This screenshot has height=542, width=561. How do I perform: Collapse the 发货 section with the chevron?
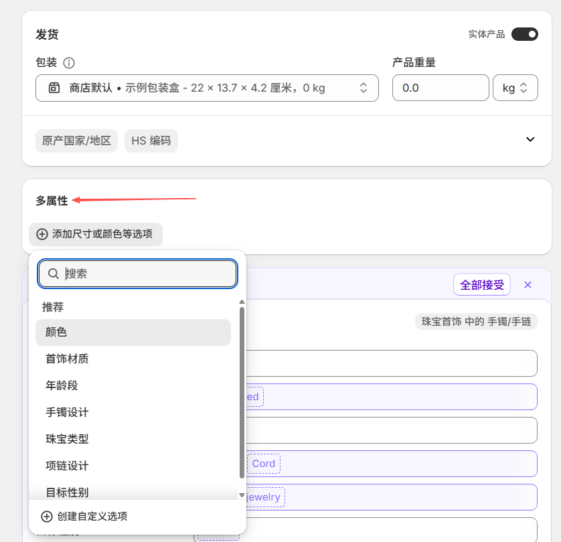(530, 139)
